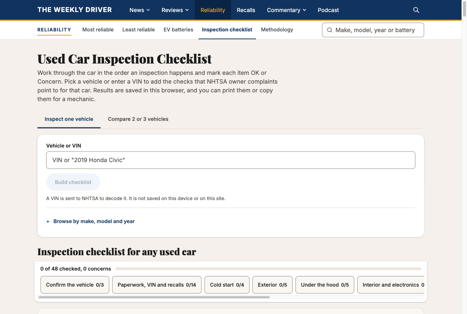467x314 pixels.
Task: Expand the Reviews menu
Action: [175, 10]
